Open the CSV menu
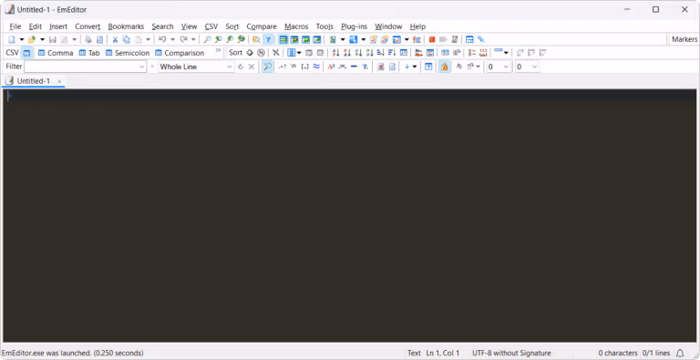The width and height of the screenshot is (700, 360). (211, 26)
